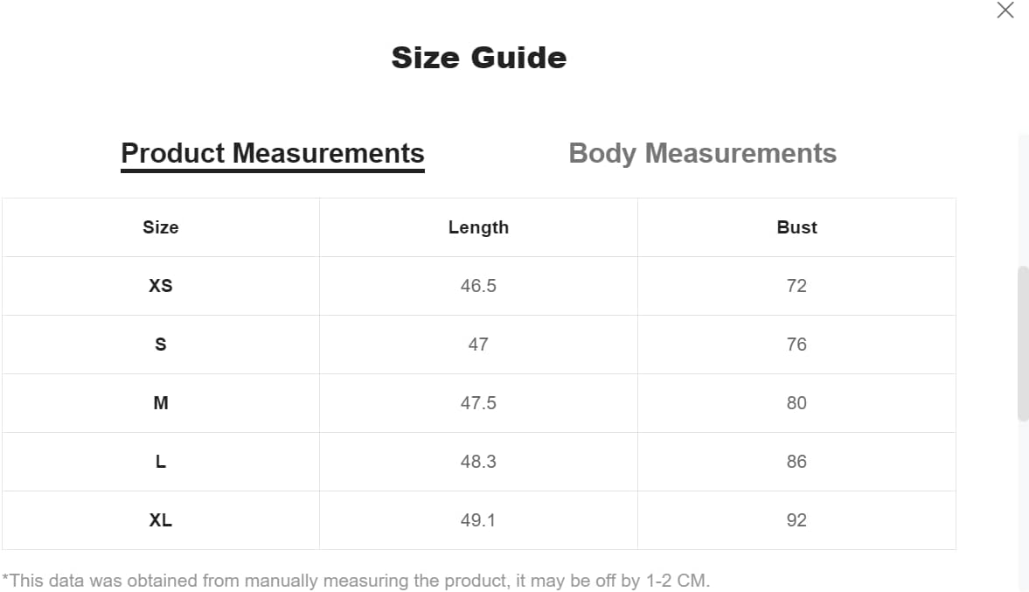Select the XS size row label
1029x592 pixels.
tap(161, 285)
